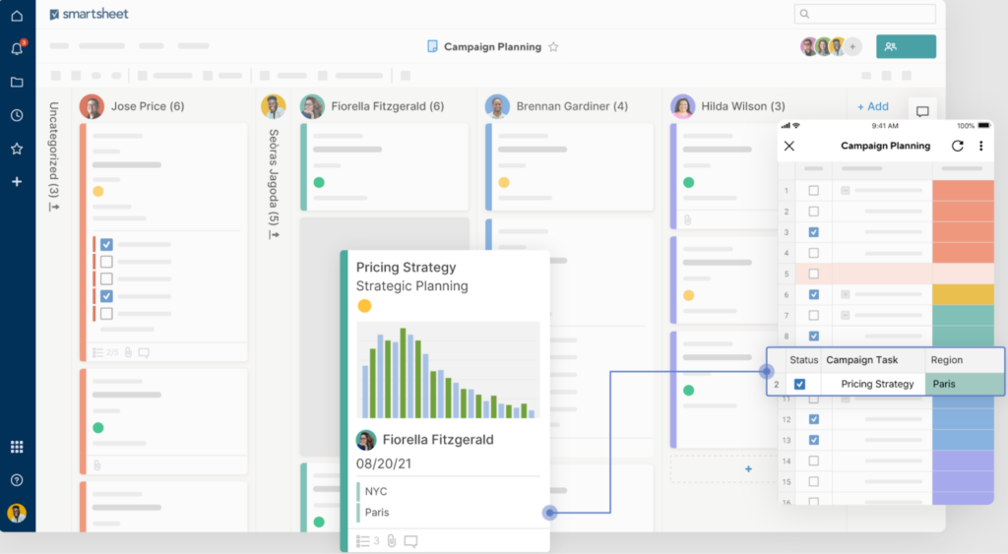1008x554 pixels.
Task: Click the yellow region cell in mobile row 6
Action: tap(963, 294)
